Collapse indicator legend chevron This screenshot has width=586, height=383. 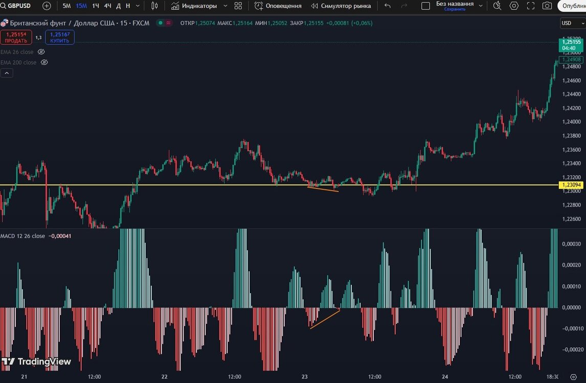(7, 73)
